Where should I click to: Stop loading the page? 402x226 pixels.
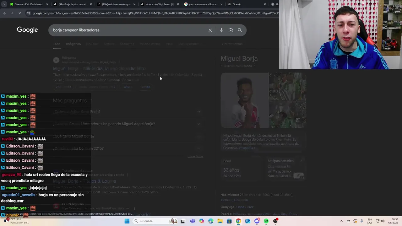point(19,13)
